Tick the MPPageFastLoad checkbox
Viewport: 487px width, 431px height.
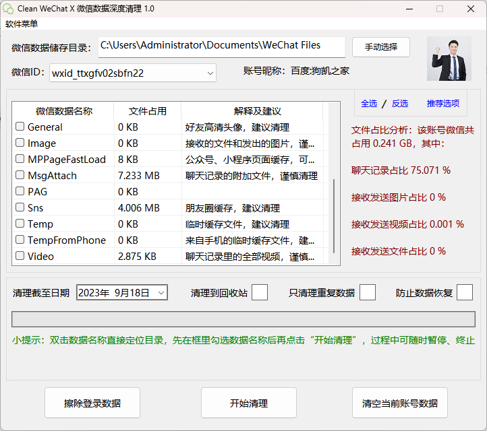coord(20,159)
